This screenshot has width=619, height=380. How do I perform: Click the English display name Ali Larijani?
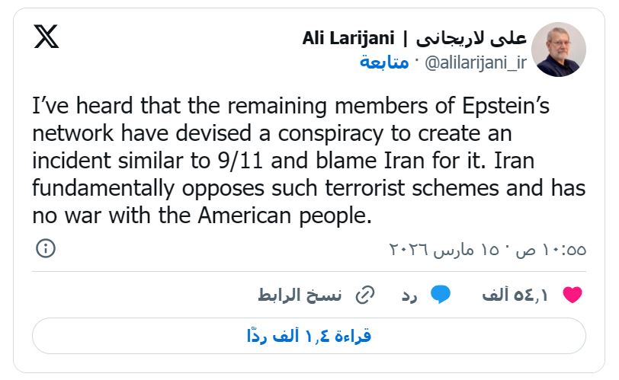coord(349,38)
